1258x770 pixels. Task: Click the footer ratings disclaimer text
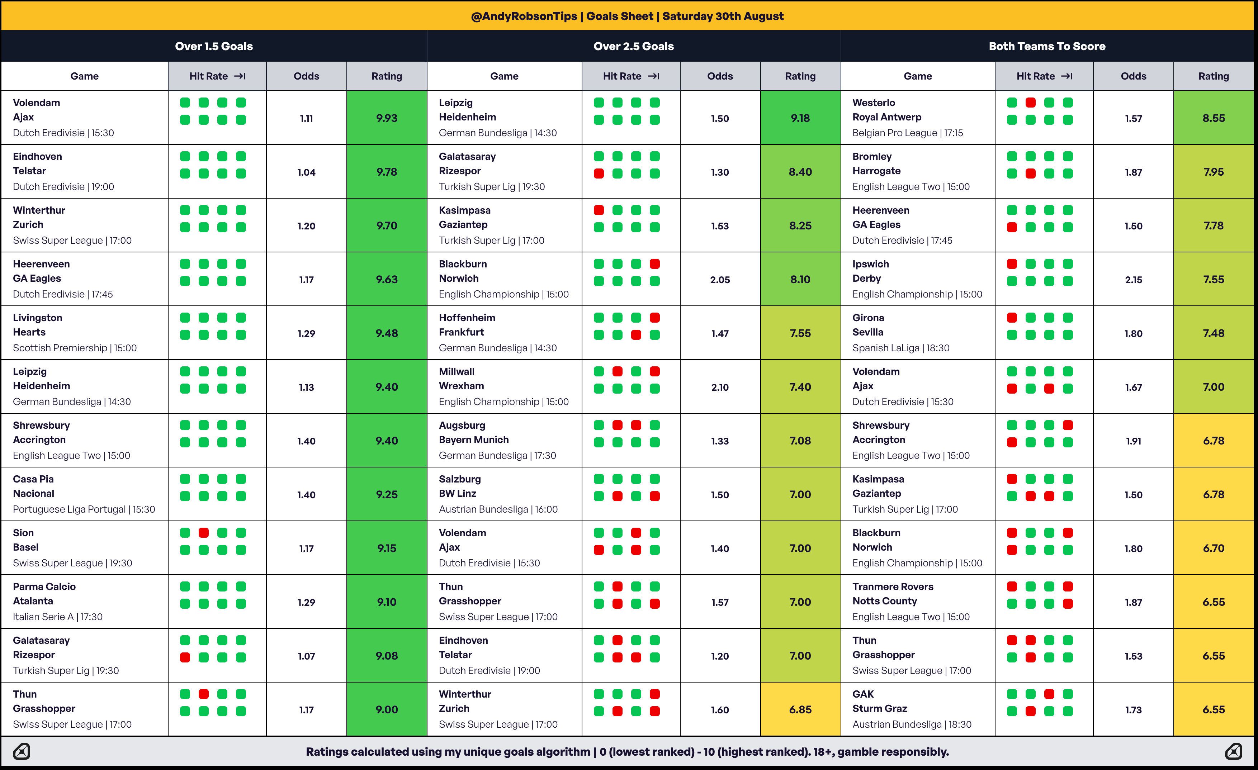point(627,752)
